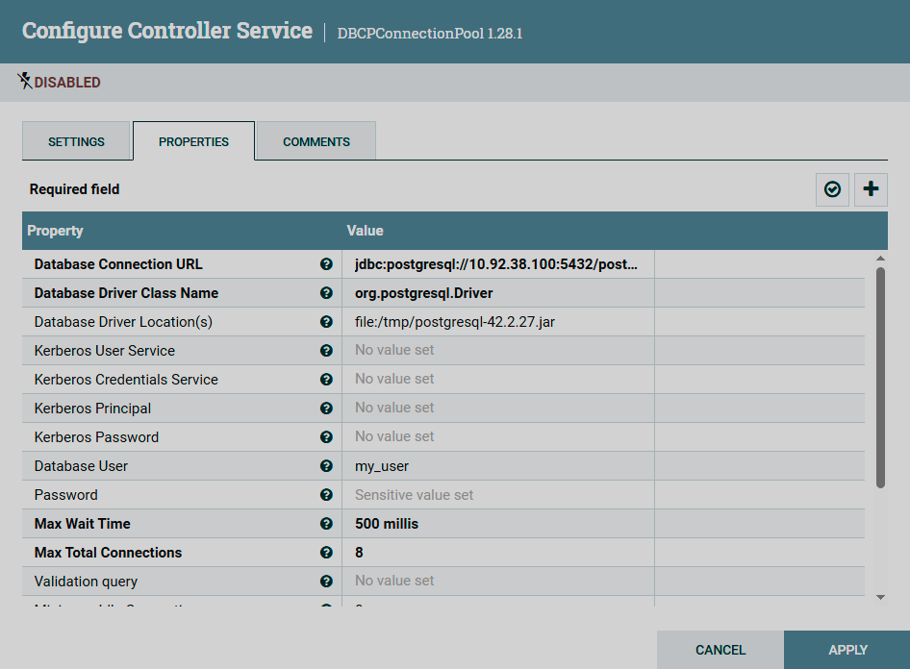
Task: Click the property table scrollbar thumb
Action: [x=880, y=378]
